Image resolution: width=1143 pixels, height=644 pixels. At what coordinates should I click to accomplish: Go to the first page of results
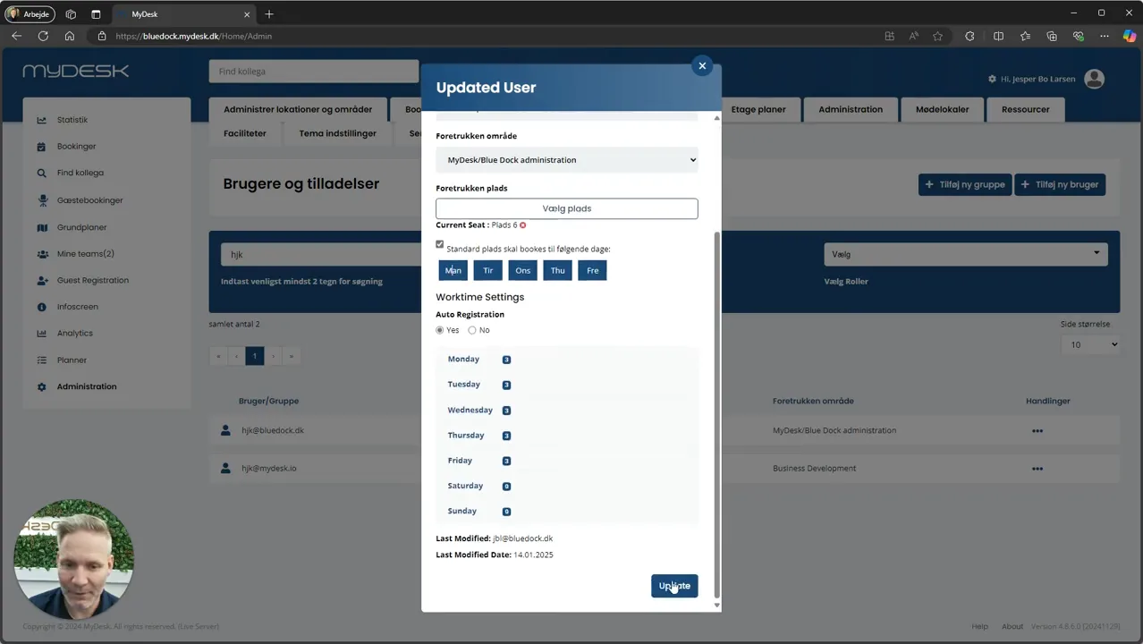(218, 356)
